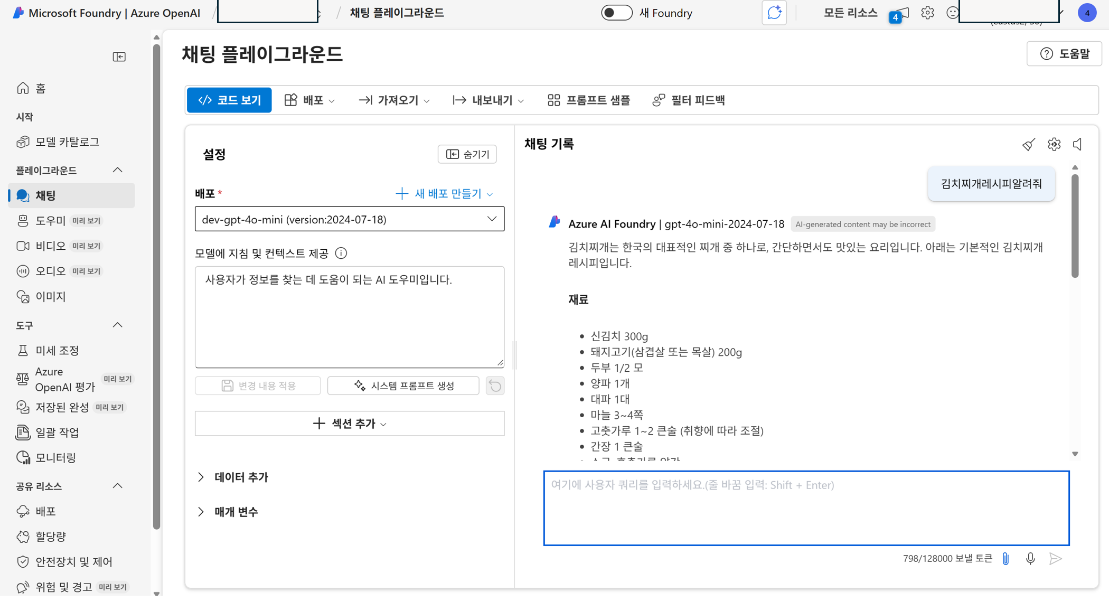
Task: Click the feedback smiley icon
Action: coord(952,13)
